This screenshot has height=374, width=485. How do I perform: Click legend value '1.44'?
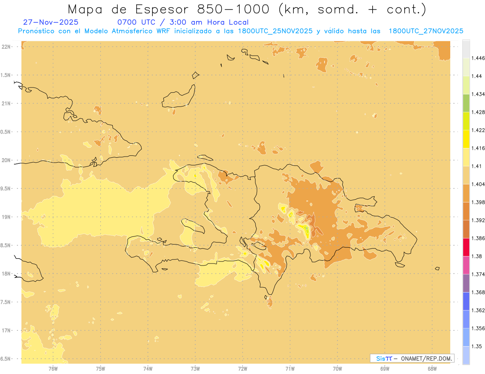(477, 76)
